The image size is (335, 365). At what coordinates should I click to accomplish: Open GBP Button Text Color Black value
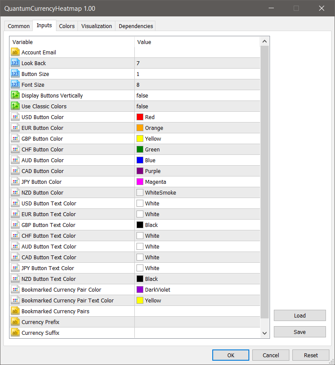tap(151, 225)
